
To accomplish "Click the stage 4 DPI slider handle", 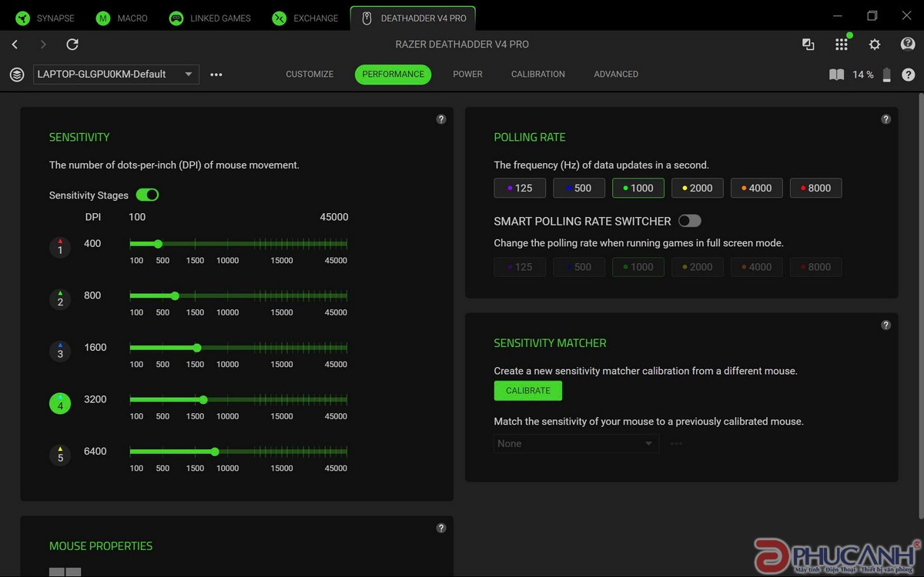I will coord(203,399).
